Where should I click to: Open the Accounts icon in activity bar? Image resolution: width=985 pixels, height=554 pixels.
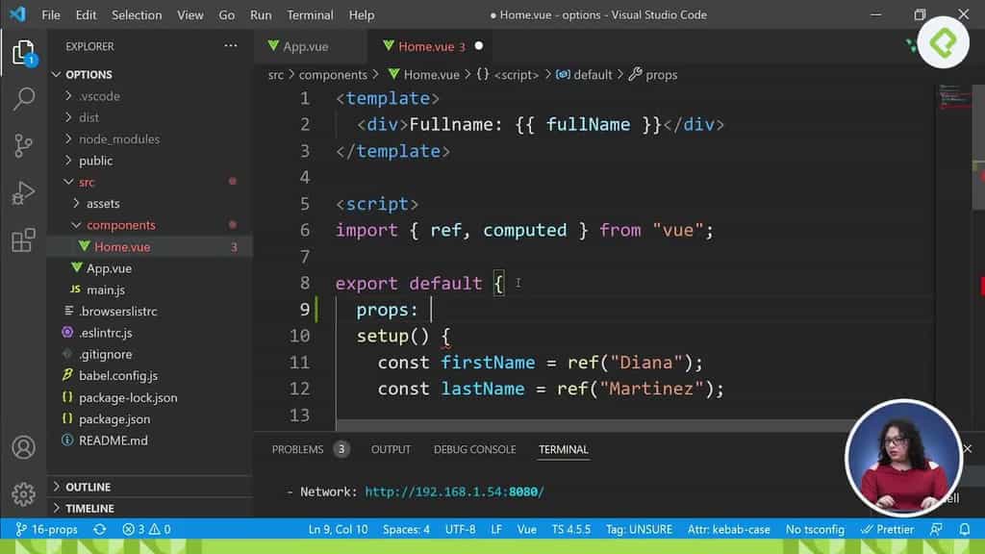(24, 446)
